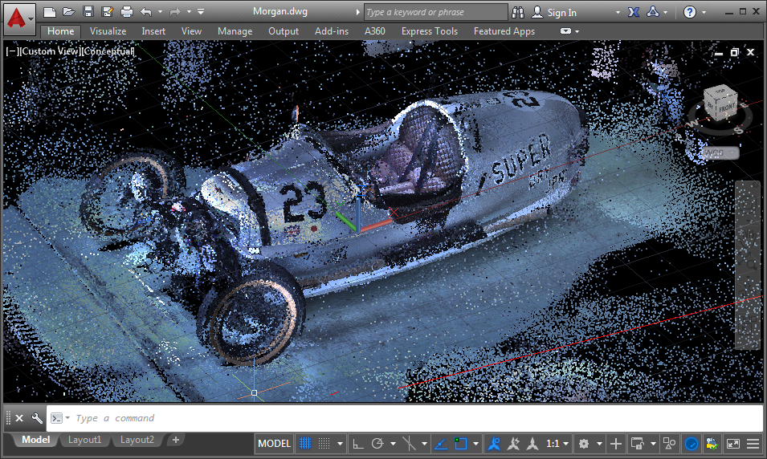Open the Help question mark icon
The image size is (767, 459).
pyautogui.click(x=690, y=12)
